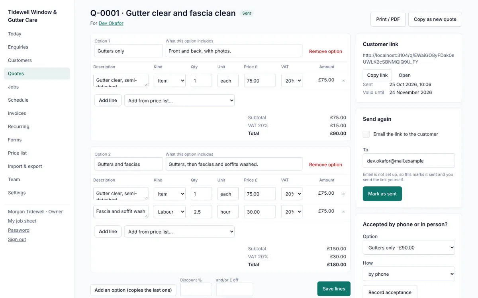Navigate to Customers
The height and width of the screenshot is (298, 478).
tap(37, 60)
